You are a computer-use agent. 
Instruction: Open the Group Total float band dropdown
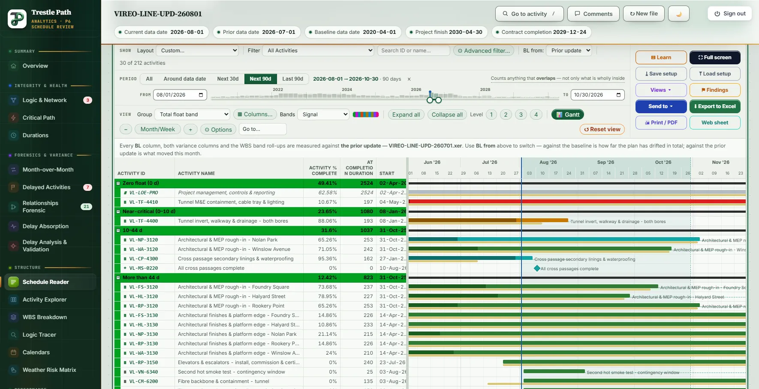pyautogui.click(x=193, y=115)
